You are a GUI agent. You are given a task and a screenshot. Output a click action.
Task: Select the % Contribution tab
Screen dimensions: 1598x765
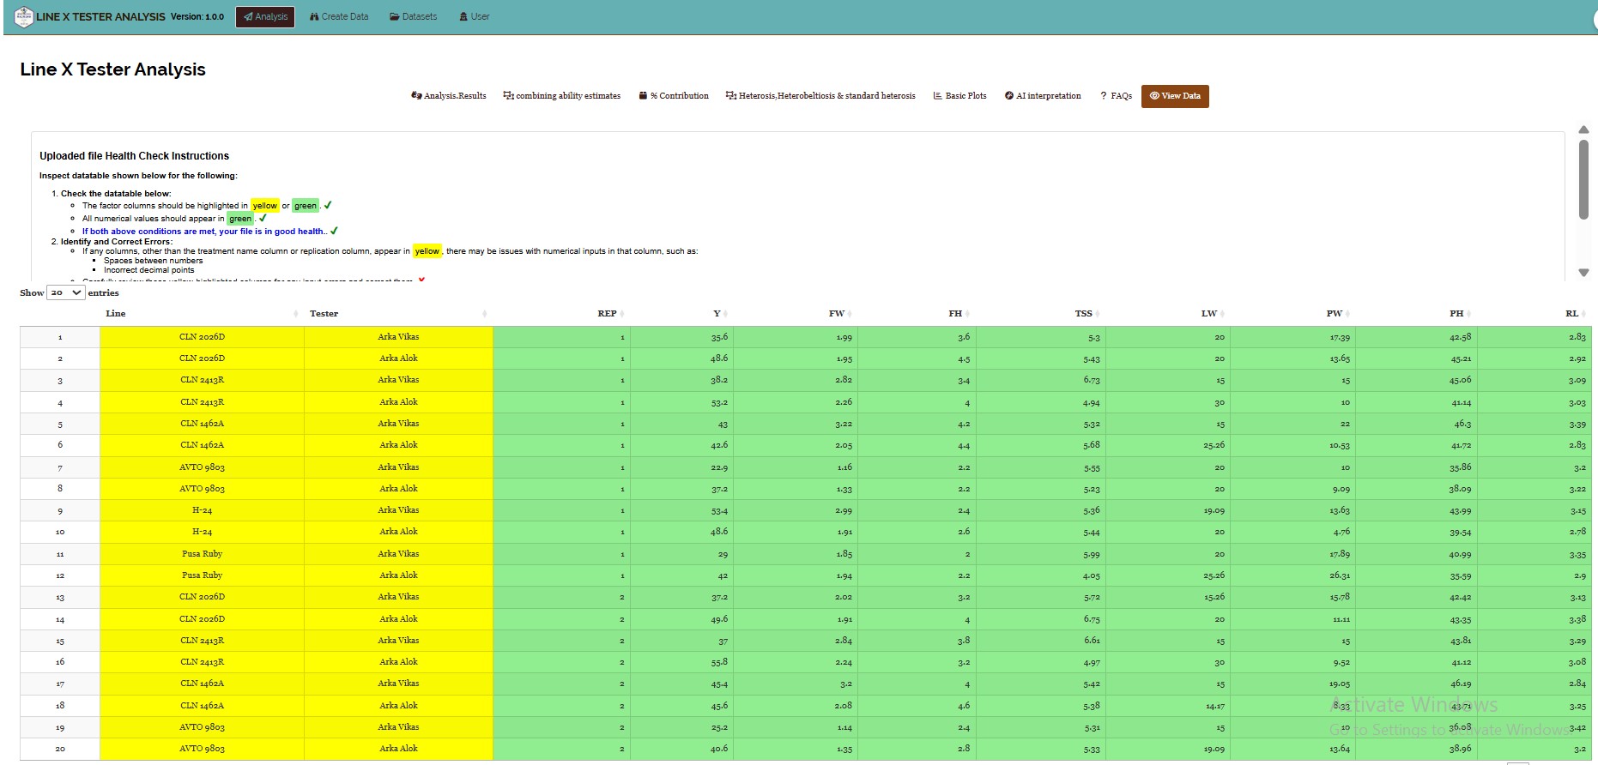674,96
